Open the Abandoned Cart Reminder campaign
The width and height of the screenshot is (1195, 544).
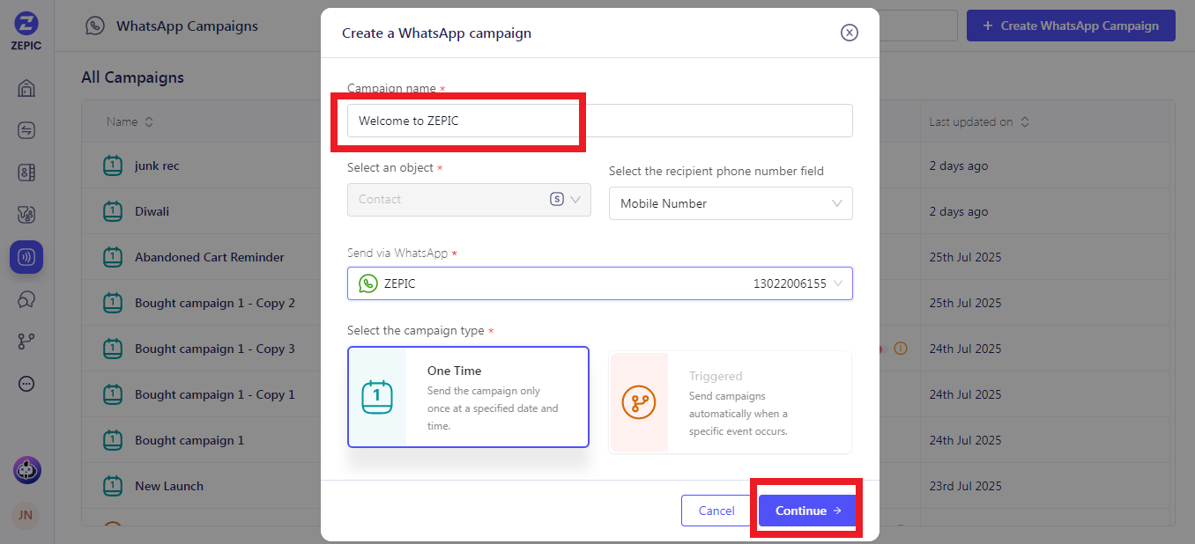[210, 257]
